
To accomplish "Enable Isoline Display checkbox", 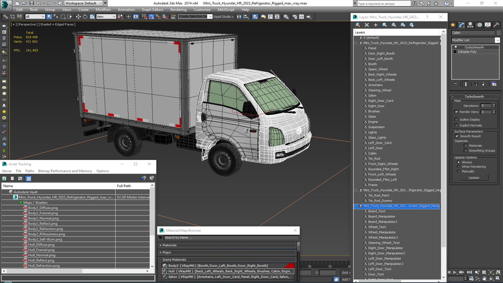I will tap(456, 119).
